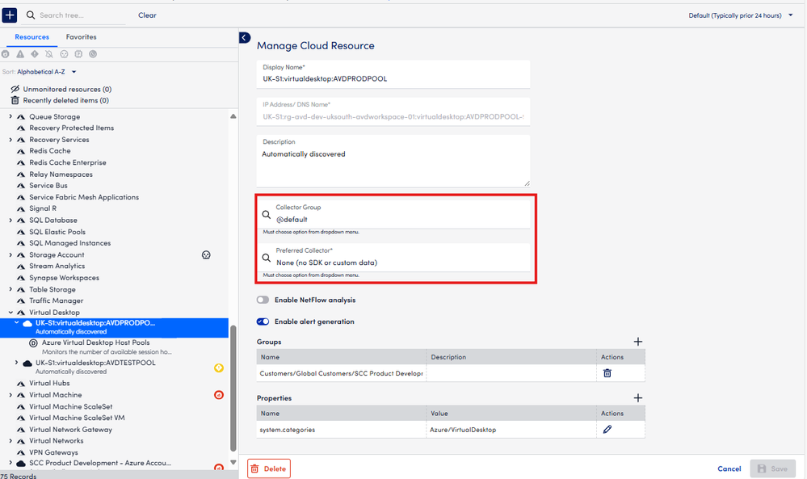Add a new property with plus icon
This screenshot has height=479, width=807.
pos(637,398)
